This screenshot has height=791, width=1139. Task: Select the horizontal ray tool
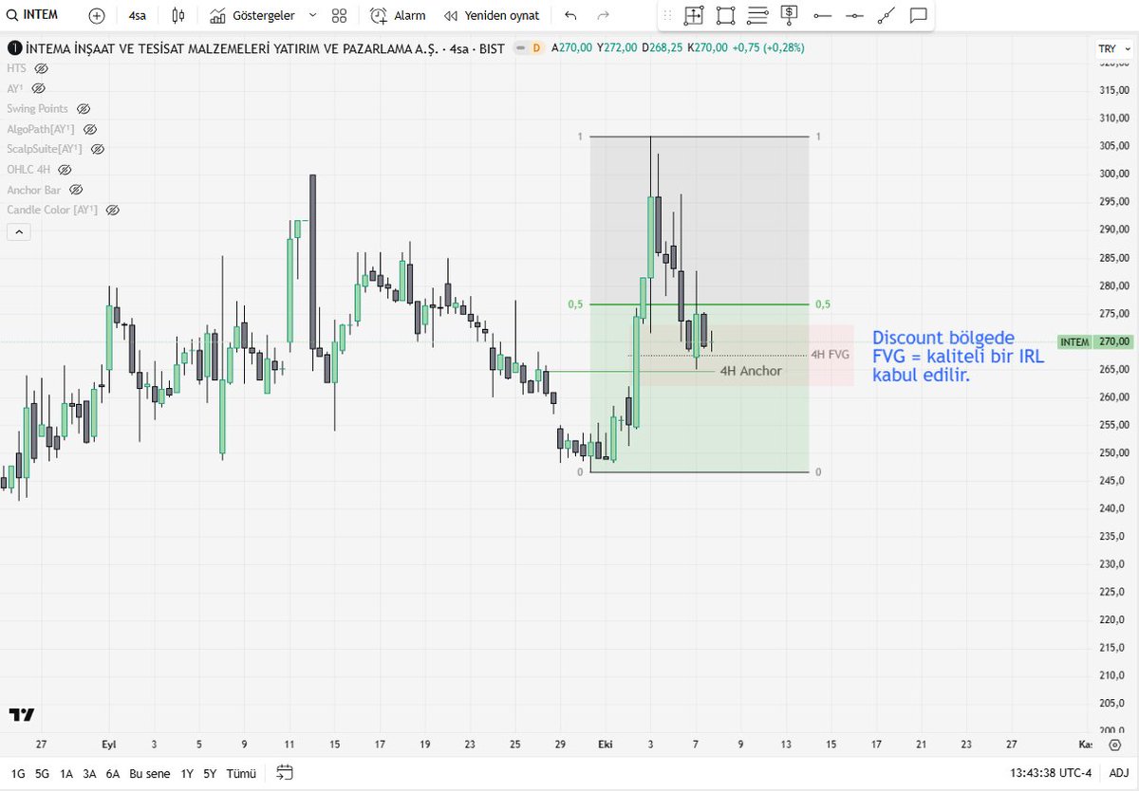pos(822,15)
